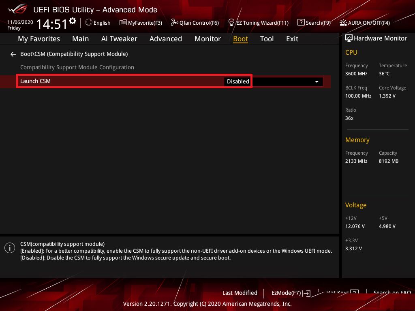Click the version copyright footer text
This screenshot has width=415, height=311.
pyautogui.click(x=207, y=304)
